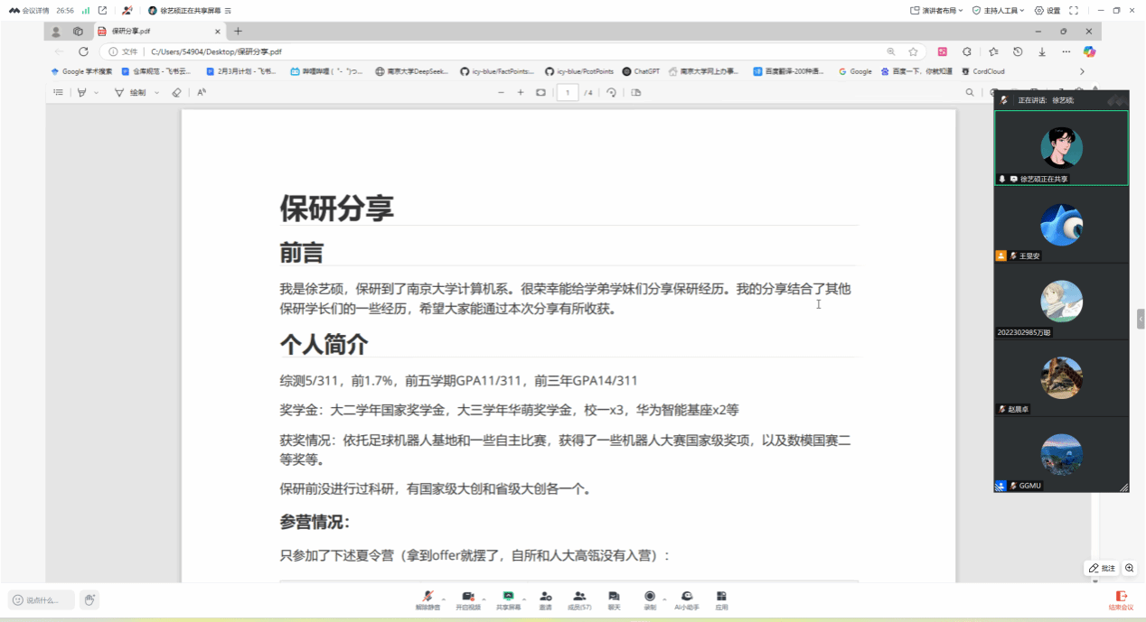
Task: Select the 保研分享.pdf browser tab
Action: pyautogui.click(x=131, y=32)
